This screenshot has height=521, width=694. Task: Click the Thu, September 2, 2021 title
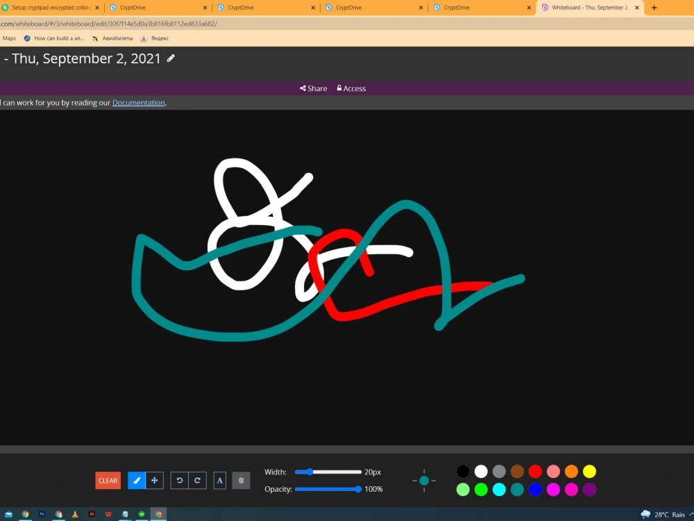(x=86, y=58)
